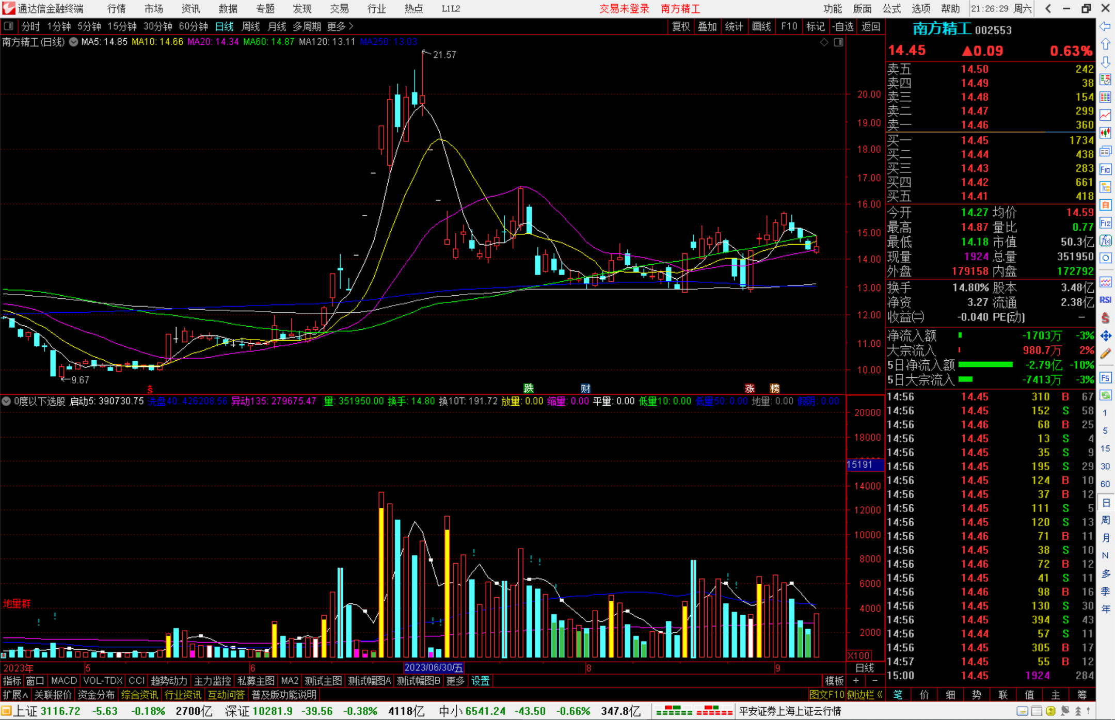Switch to the MACD indicator tab
This screenshot has width=1115, height=720.
(x=64, y=681)
